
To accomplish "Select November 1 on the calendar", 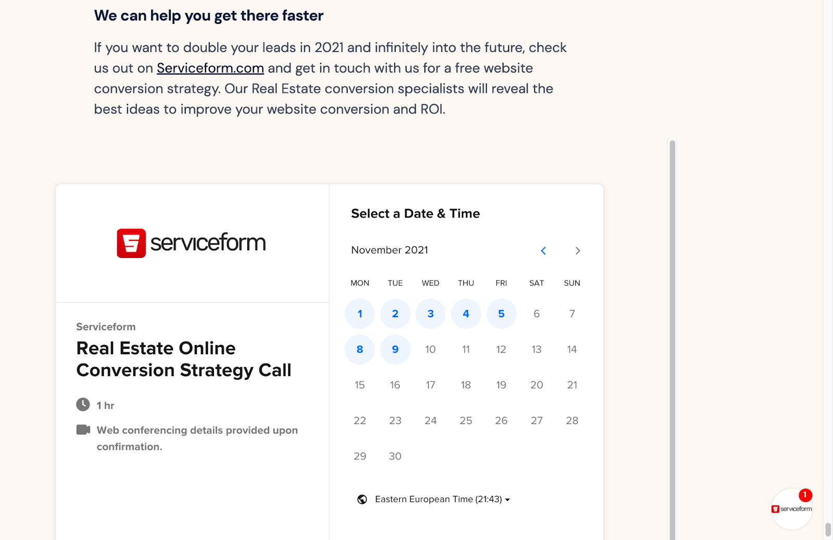I will [360, 314].
